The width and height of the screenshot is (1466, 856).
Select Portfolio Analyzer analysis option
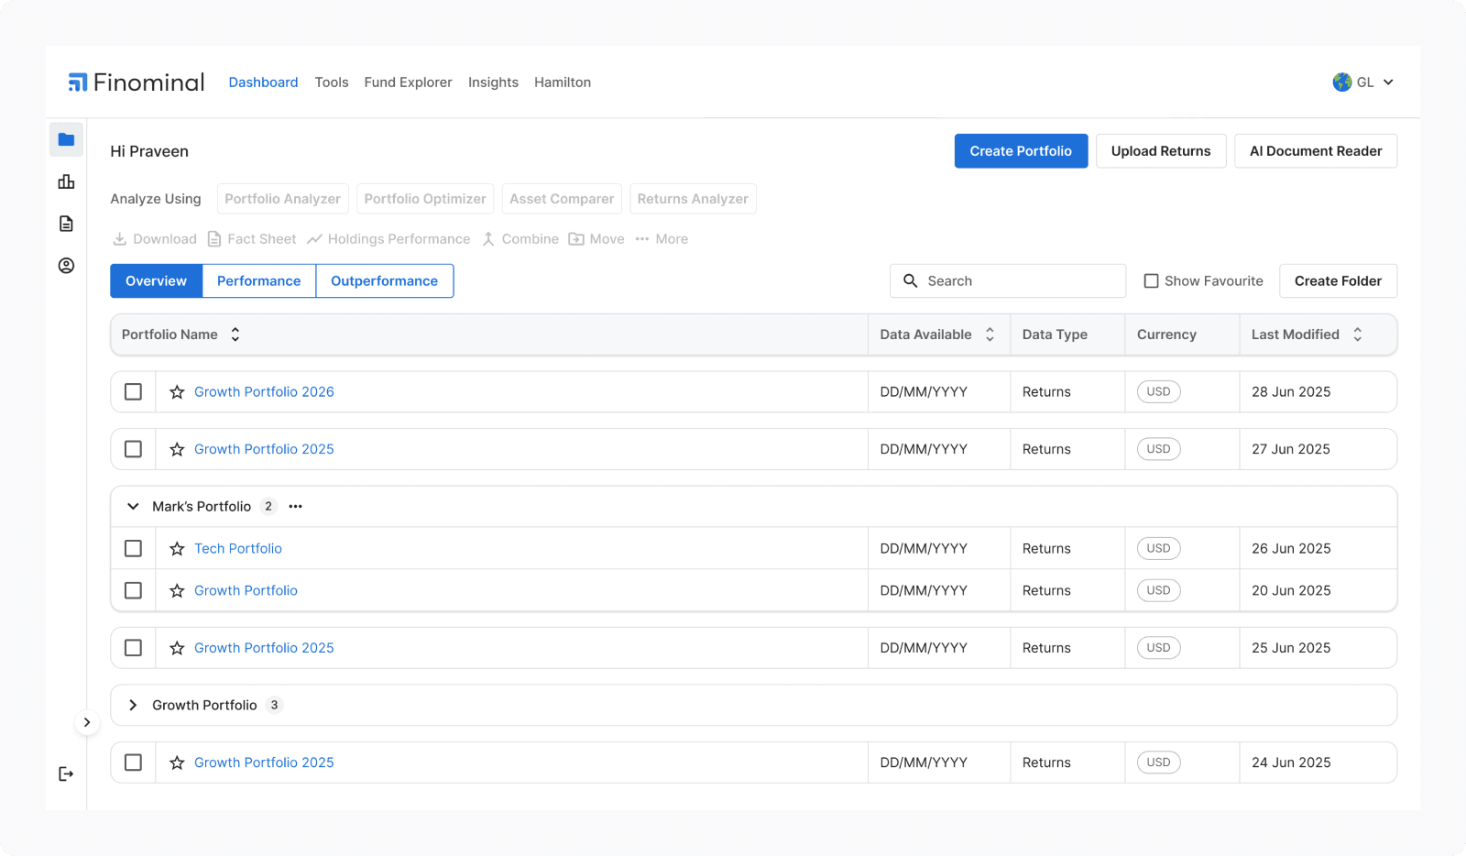282,199
